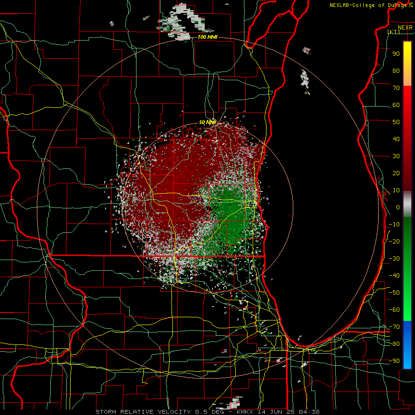Click the positive 30 scale value
This screenshot has height=415, width=415.
point(396,156)
